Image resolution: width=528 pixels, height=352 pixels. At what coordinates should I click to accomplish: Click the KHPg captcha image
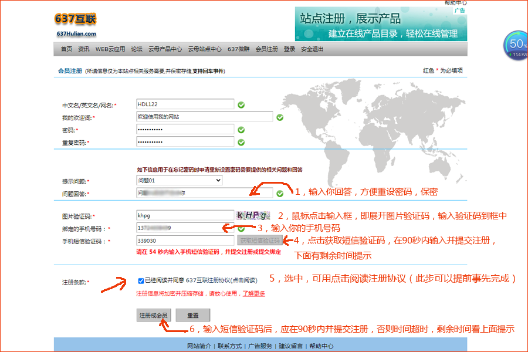pyautogui.click(x=253, y=215)
